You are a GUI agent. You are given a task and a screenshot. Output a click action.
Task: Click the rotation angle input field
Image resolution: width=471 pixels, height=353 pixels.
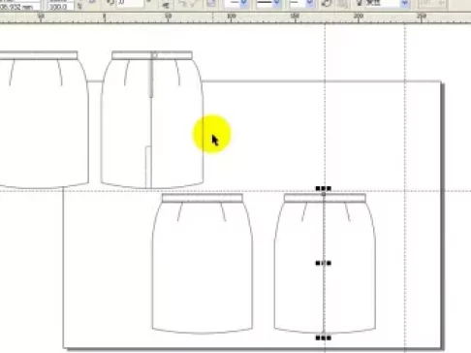click(x=130, y=3)
